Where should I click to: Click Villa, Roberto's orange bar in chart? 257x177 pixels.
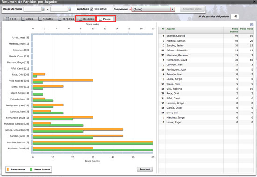[x=63, y=80]
